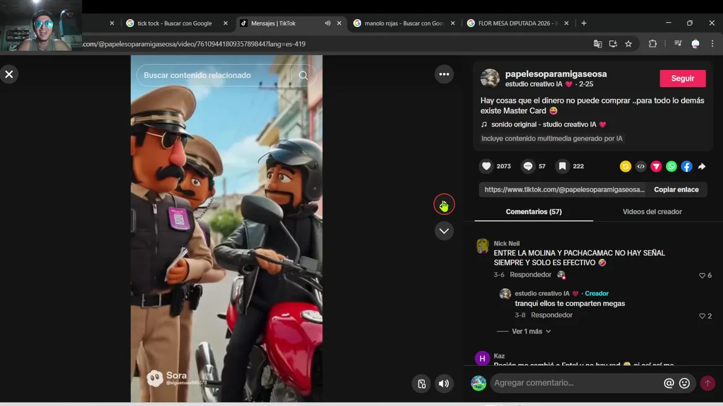Open Chrome media controls icon
This screenshot has height=406, width=723.
pos(678,44)
